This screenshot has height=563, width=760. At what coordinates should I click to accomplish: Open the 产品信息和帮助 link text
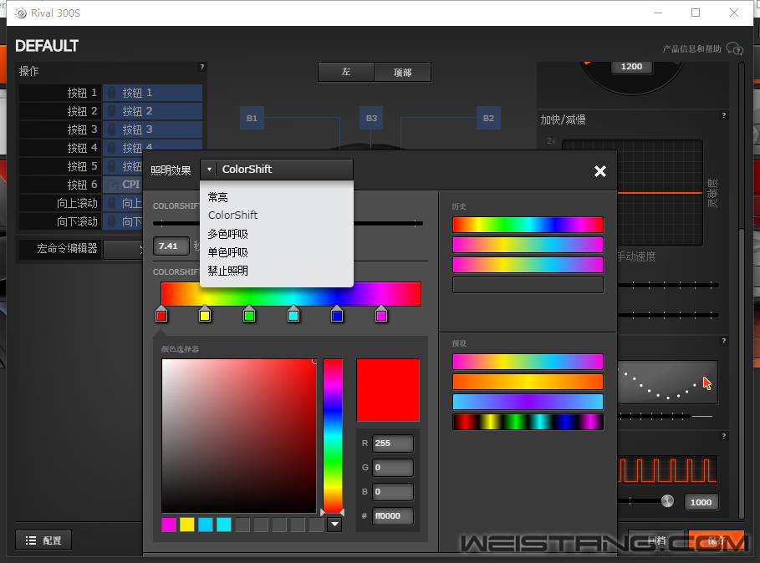691,49
